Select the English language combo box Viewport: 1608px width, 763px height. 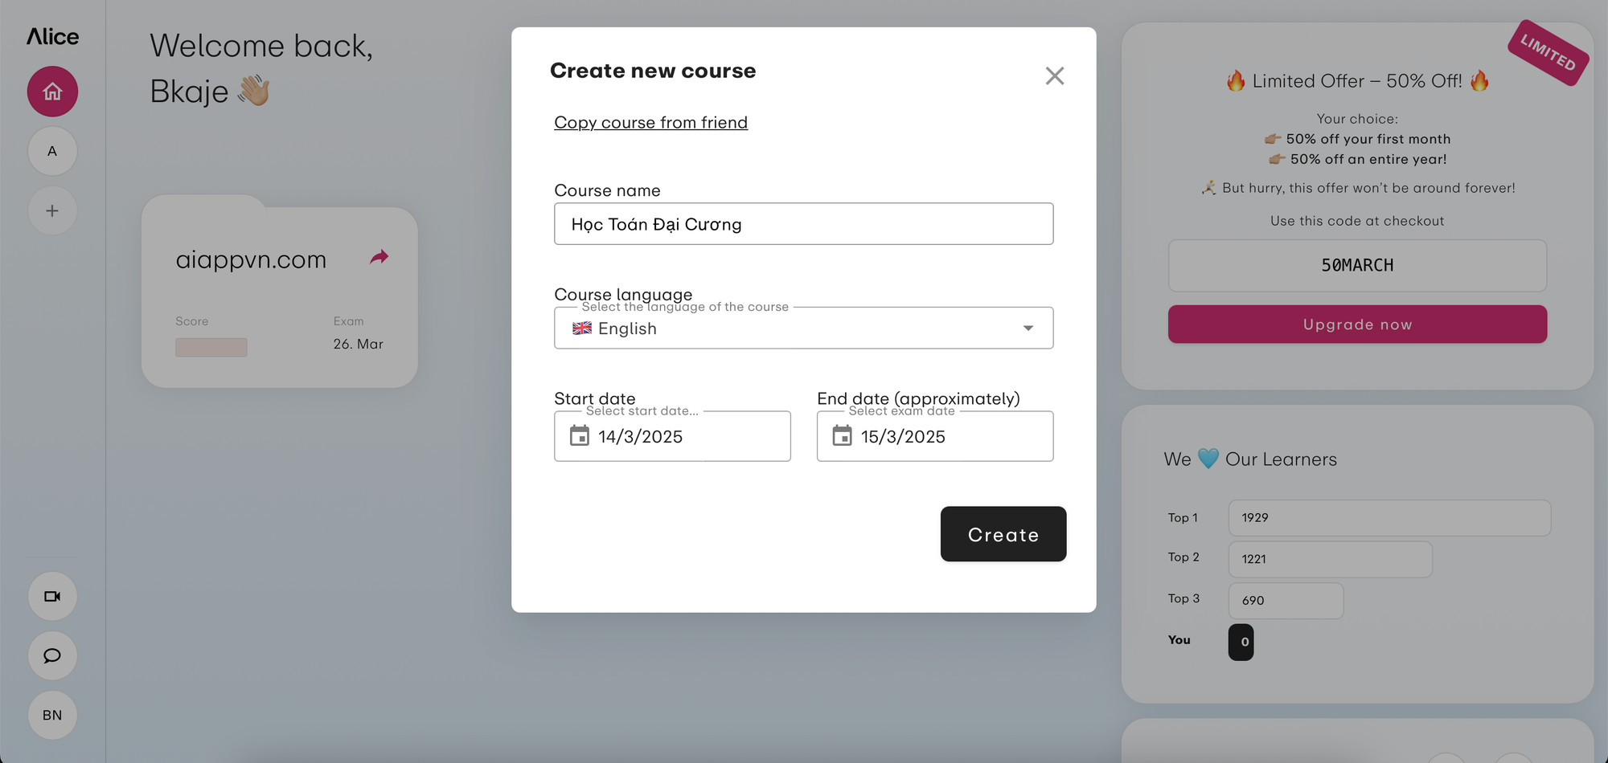(x=804, y=328)
